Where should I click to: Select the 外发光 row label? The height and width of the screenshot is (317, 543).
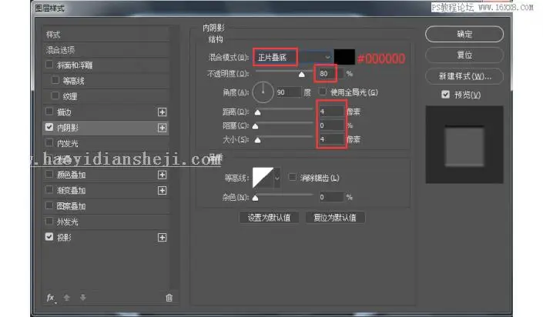(68, 222)
